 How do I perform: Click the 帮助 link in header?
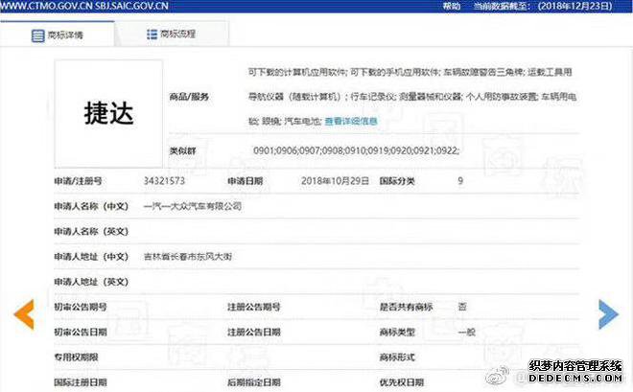pos(452,6)
